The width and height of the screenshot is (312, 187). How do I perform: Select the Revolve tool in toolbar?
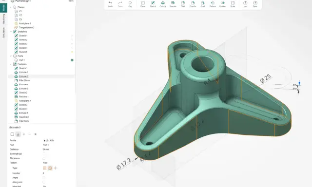(x=173, y=4)
